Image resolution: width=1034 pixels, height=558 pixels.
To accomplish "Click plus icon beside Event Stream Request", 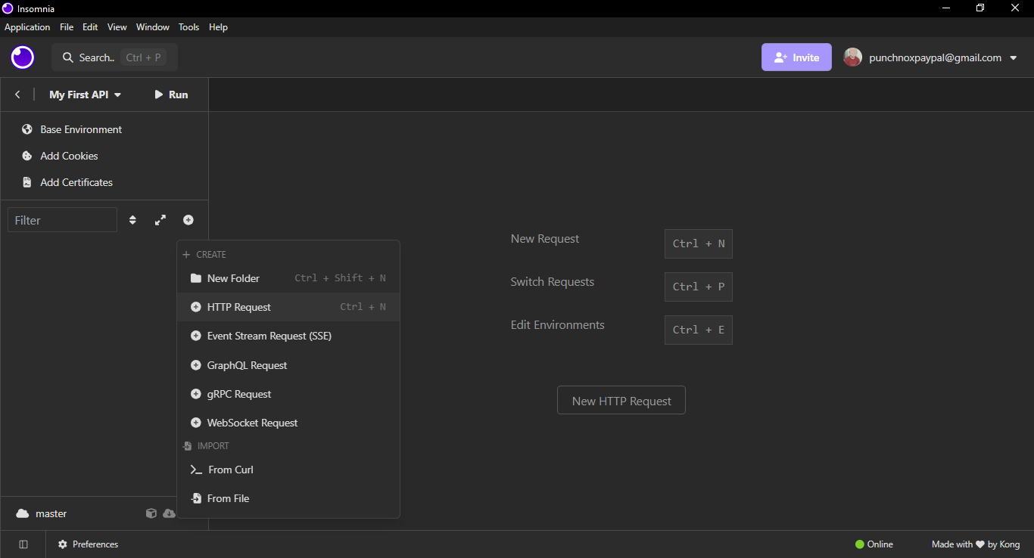I will click(196, 336).
